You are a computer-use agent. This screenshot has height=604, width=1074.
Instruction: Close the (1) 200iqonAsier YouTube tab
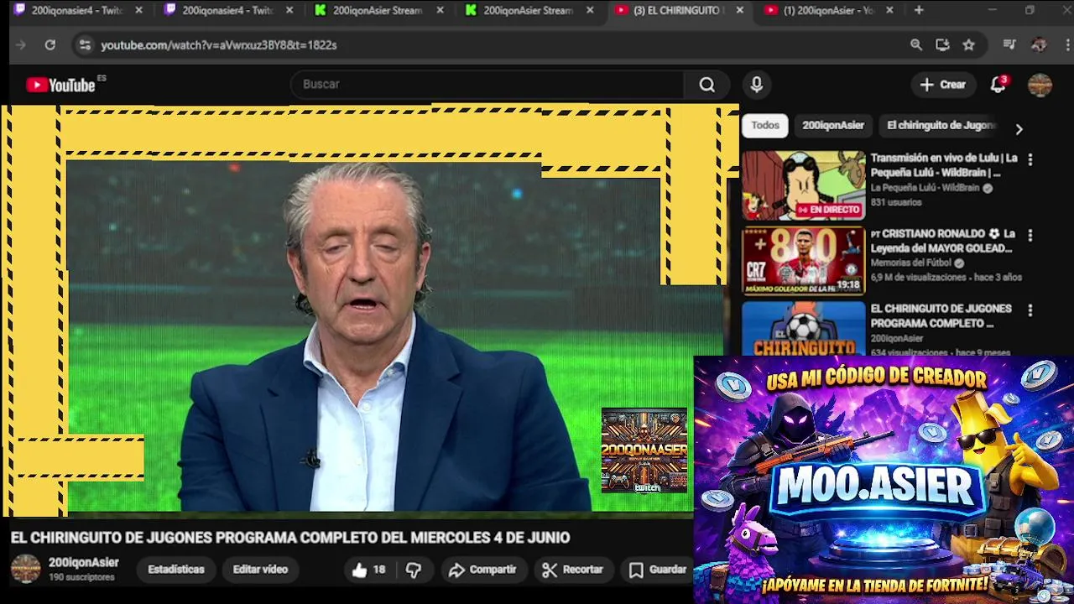[889, 10]
